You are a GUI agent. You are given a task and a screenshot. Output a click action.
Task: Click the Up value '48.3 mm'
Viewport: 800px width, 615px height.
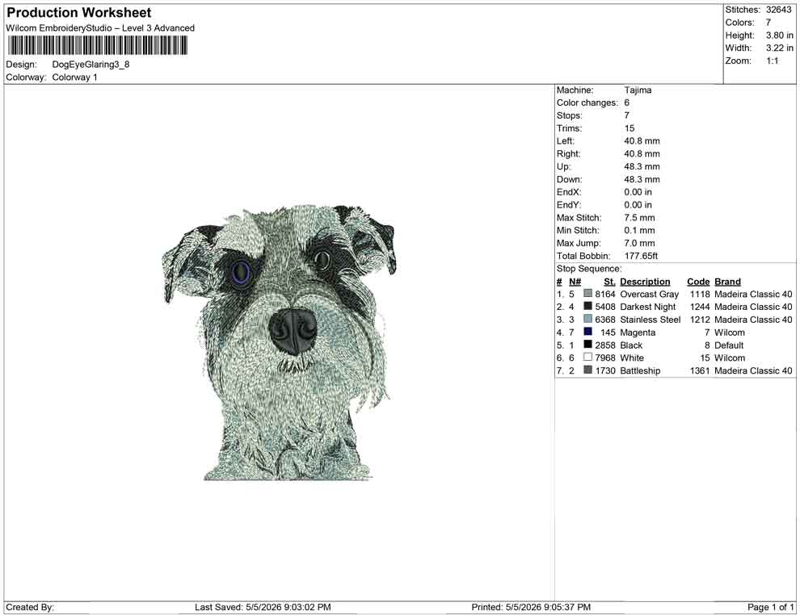(642, 166)
